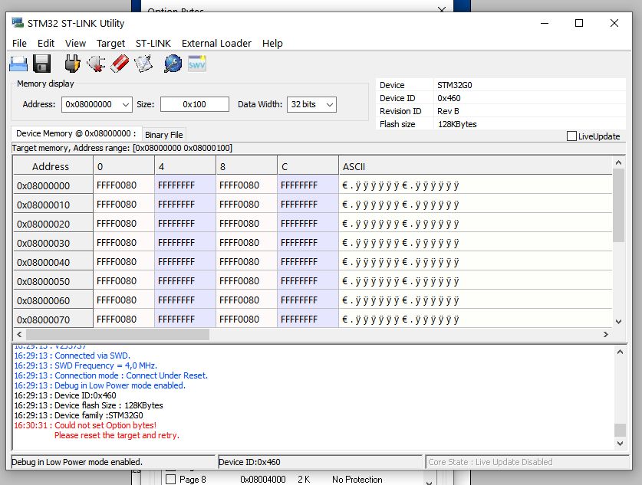Viewport: 642px width, 485px height.
Task: Select column 0 cell in row 0x08000020
Action: coord(123,224)
